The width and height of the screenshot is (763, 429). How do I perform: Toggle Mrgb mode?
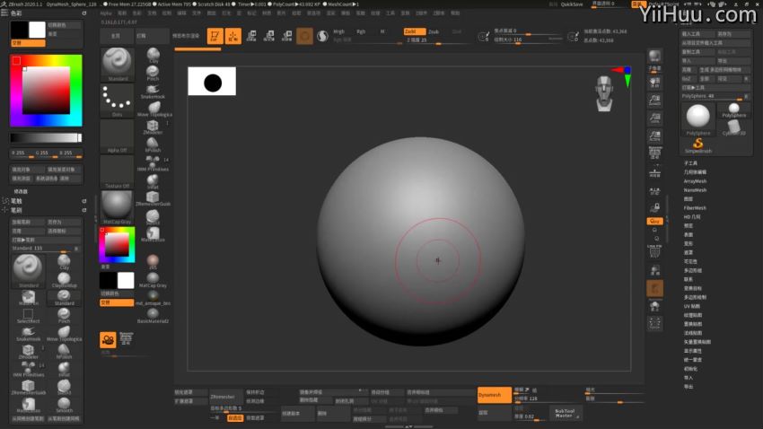click(338, 31)
